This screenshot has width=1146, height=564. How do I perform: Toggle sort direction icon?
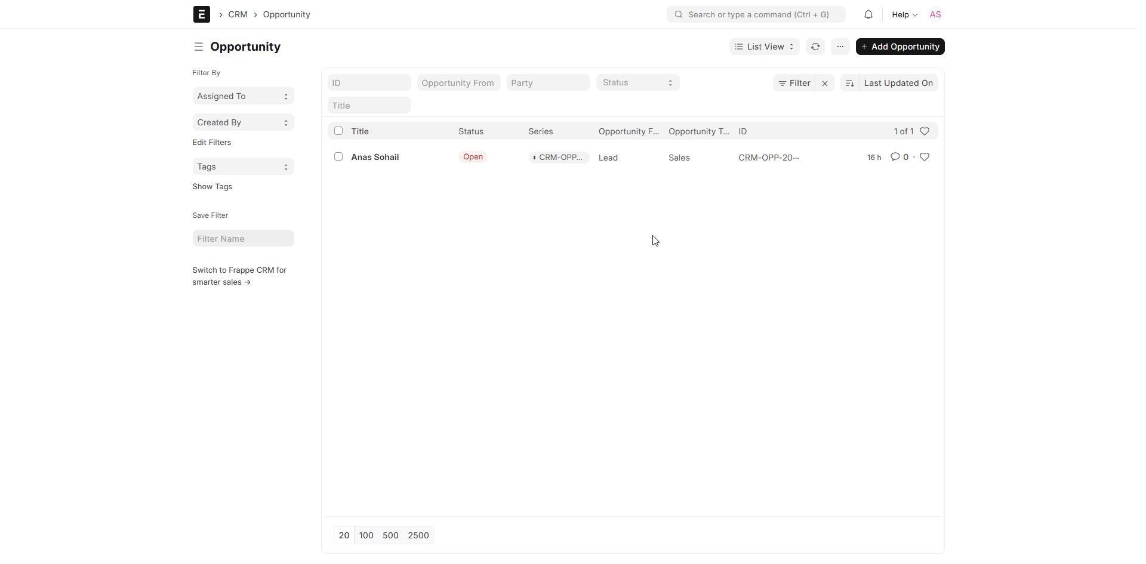click(849, 83)
